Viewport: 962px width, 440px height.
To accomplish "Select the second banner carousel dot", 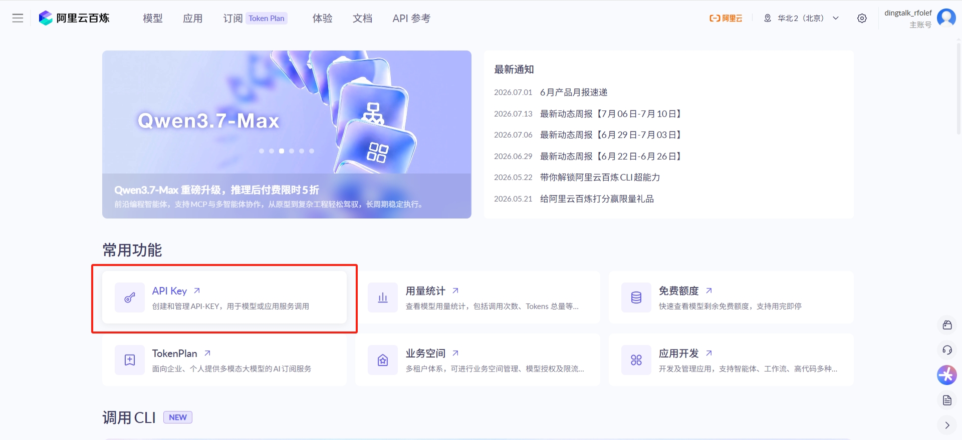I will tap(272, 151).
